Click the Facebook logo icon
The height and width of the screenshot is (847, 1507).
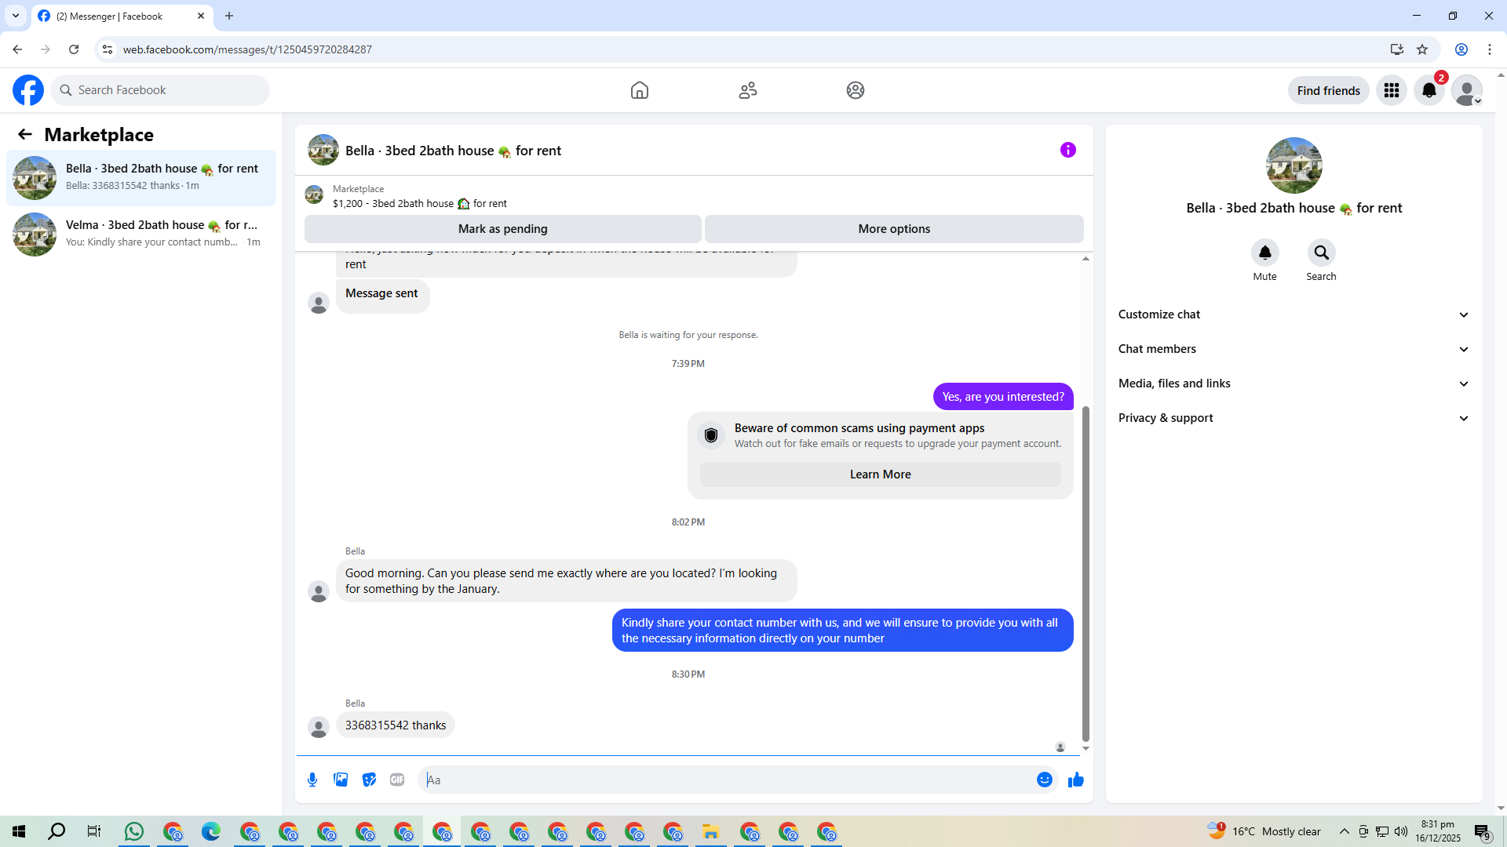tap(28, 90)
